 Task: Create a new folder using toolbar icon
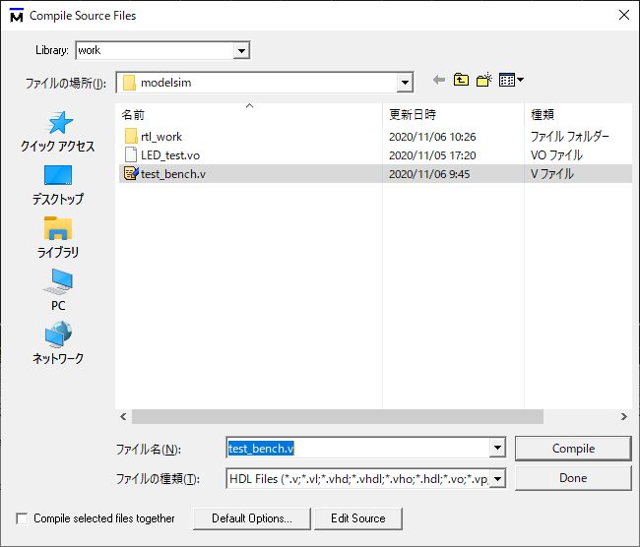point(483,82)
